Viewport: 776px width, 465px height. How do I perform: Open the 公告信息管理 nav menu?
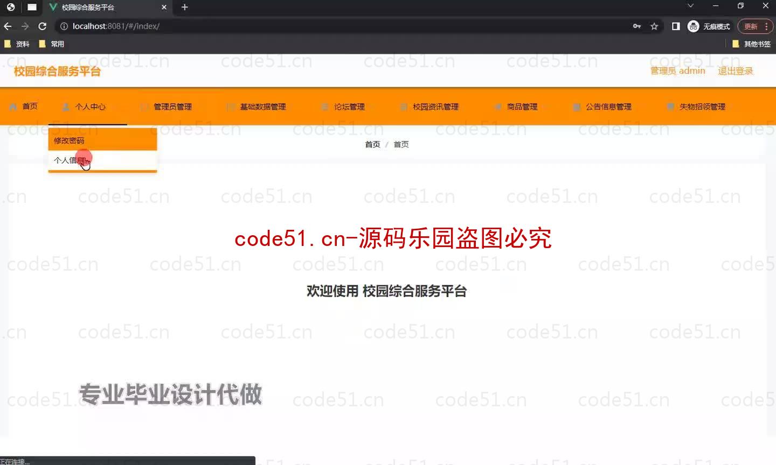tap(606, 107)
